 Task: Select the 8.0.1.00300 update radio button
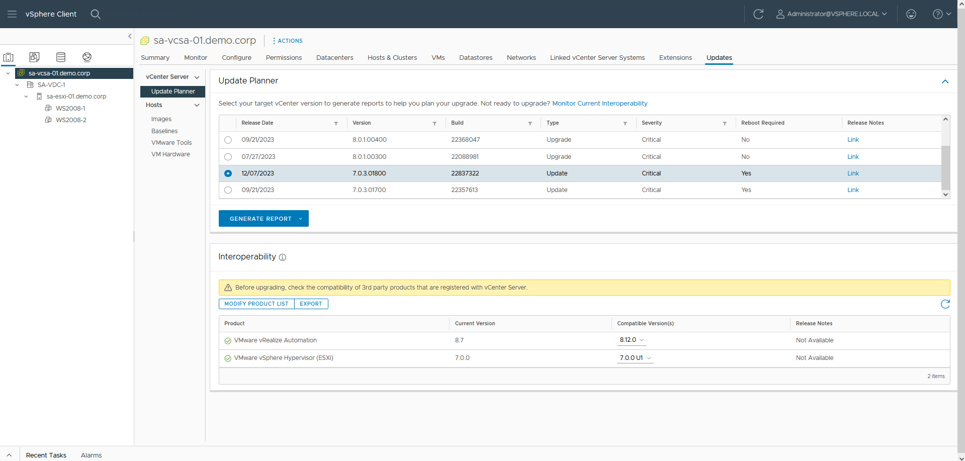tap(228, 157)
